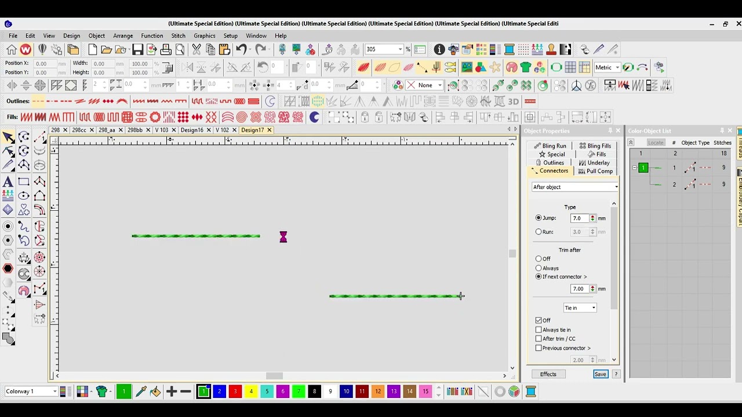The width and height of the screenshot is (742, 417).
Task: Click the Effects button
Action: click(x=548, y=374)
